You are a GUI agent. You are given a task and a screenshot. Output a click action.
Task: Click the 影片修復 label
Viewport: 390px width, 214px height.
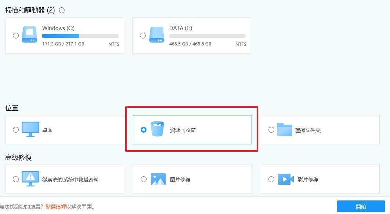308,180
